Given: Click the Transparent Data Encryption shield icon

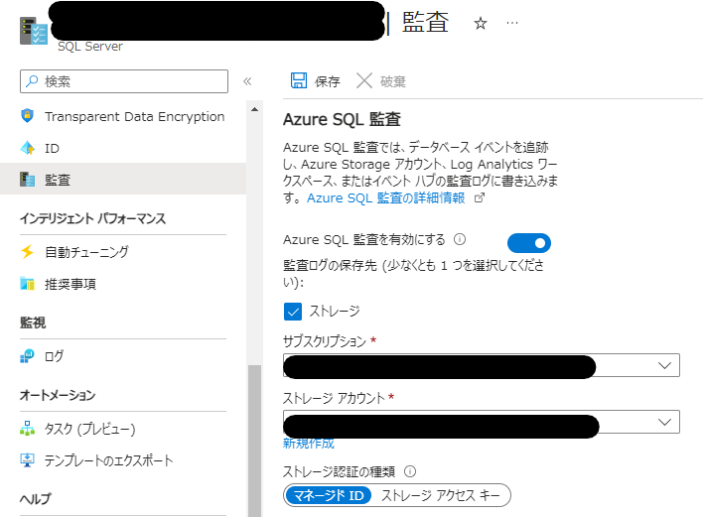Looking at the screenshot, I should [x=28, y=115].
